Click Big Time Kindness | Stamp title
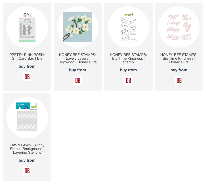This screenshot has height=188, width=206. 128,58
